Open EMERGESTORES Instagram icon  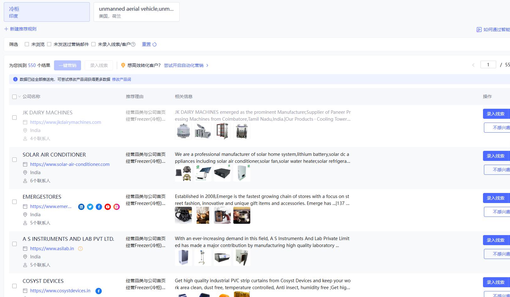(x=117, y=207)
